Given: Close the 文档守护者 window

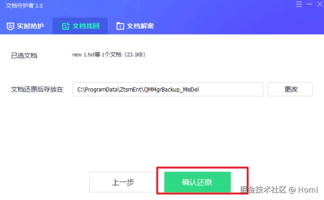Looking at the screenshot, I should pyautogui.click(x=320, y=4).
